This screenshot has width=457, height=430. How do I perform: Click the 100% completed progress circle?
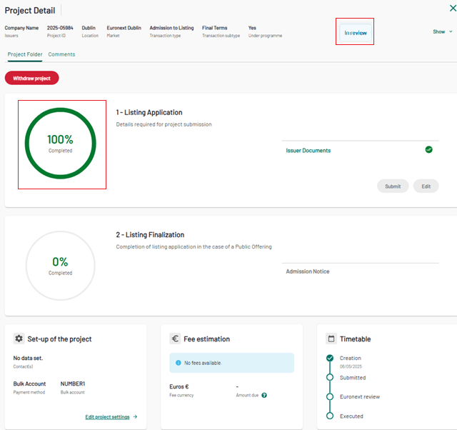coord(61,143)
